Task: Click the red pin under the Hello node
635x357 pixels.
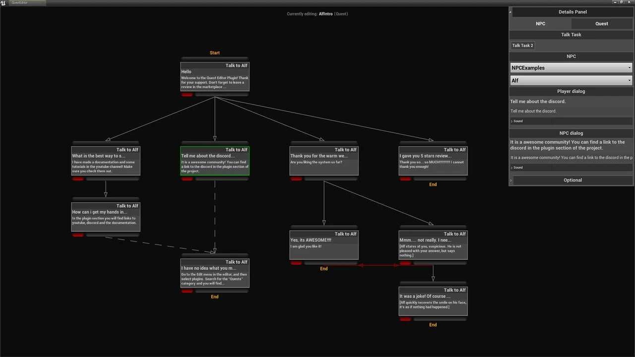Action: [187, 95]
